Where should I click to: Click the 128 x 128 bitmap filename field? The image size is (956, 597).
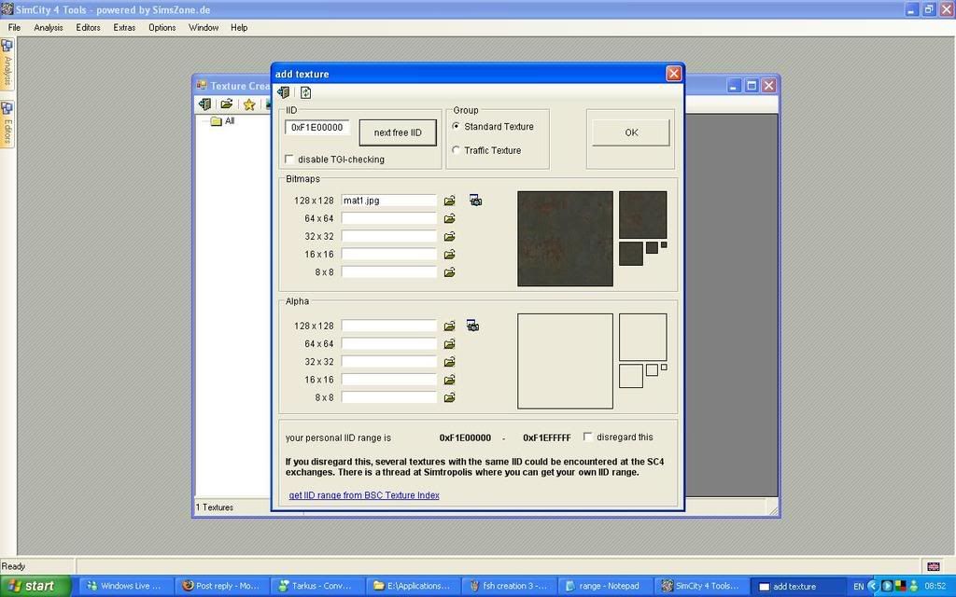coord(389,201)
